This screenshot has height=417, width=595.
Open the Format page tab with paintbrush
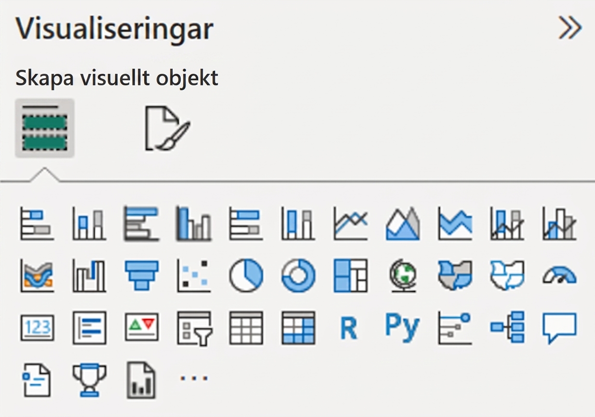point(167,128)
